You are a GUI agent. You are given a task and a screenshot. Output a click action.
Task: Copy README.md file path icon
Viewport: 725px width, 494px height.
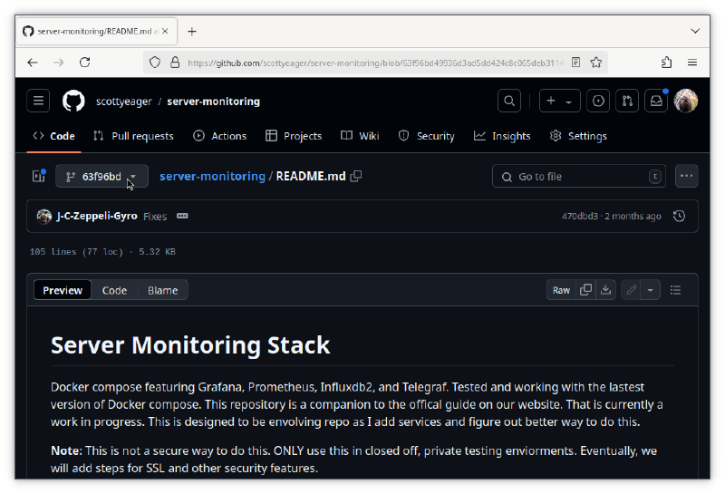356,177
